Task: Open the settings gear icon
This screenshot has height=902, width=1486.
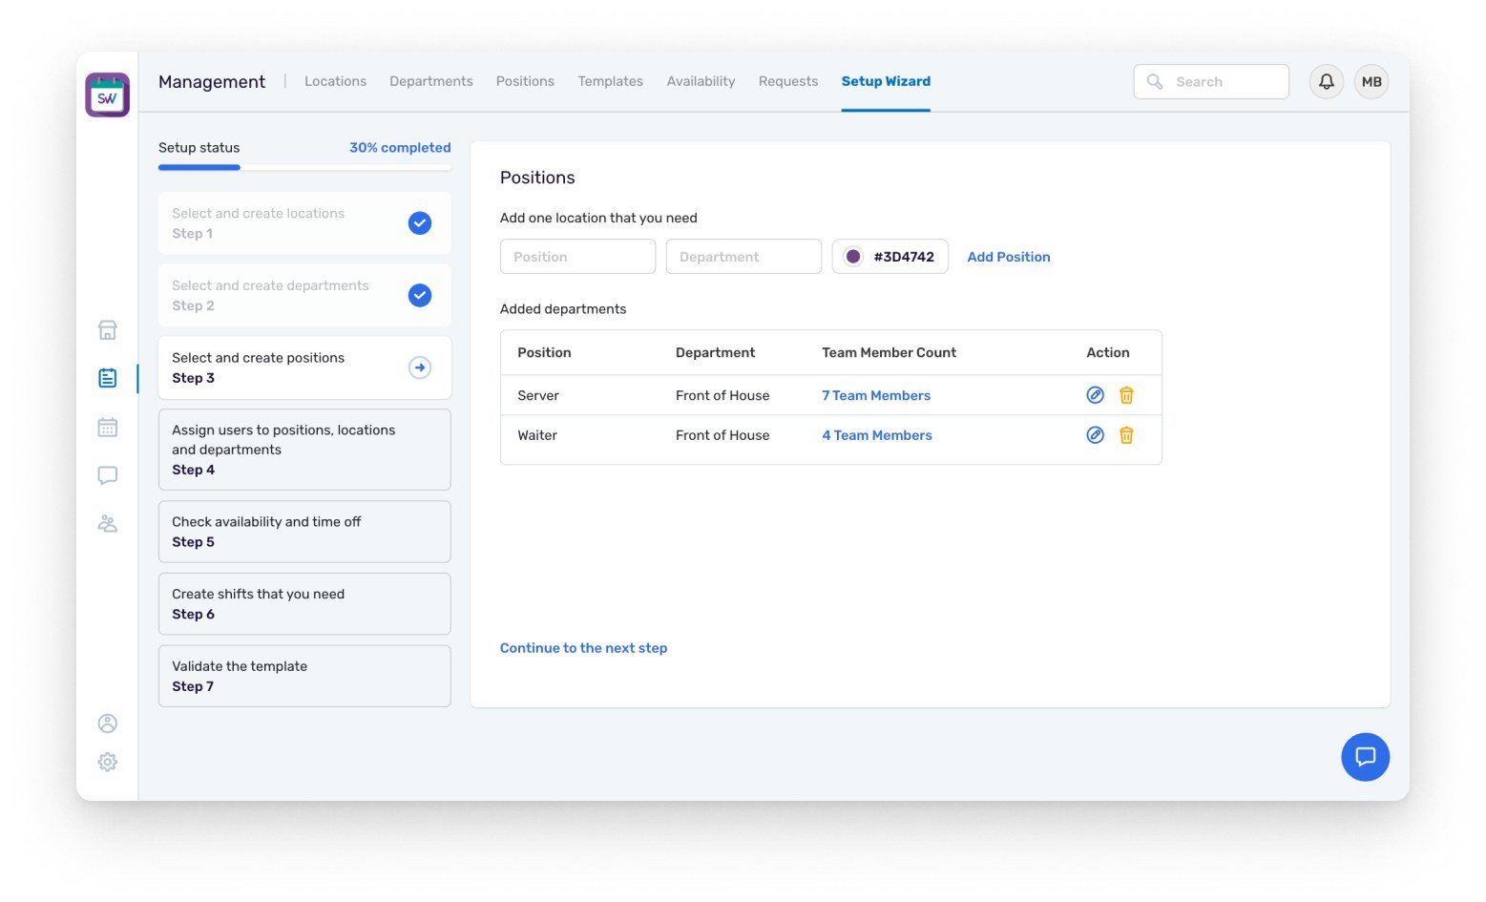Action: pyautogui.click(x=108, y=762)
